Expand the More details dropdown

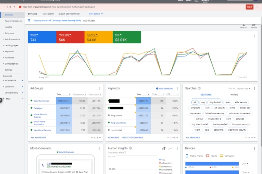(x=96, y=14)
